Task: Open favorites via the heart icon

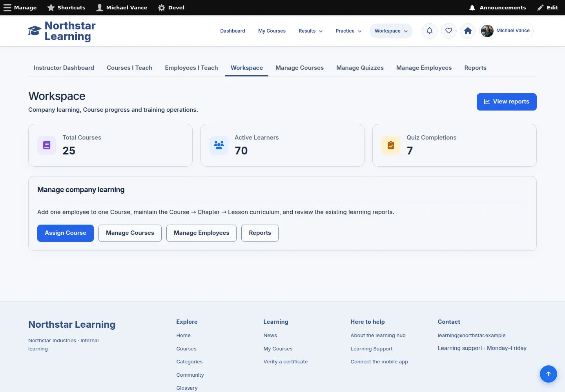Action: [449, 31]
